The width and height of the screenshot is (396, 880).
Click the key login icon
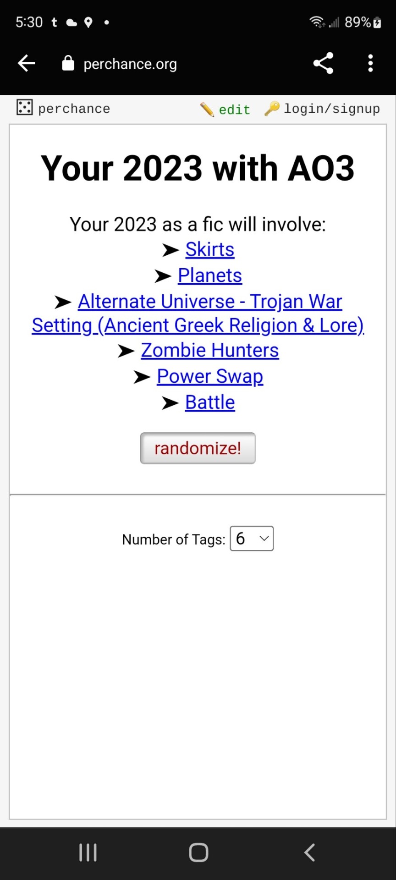[x=272, y=109]
